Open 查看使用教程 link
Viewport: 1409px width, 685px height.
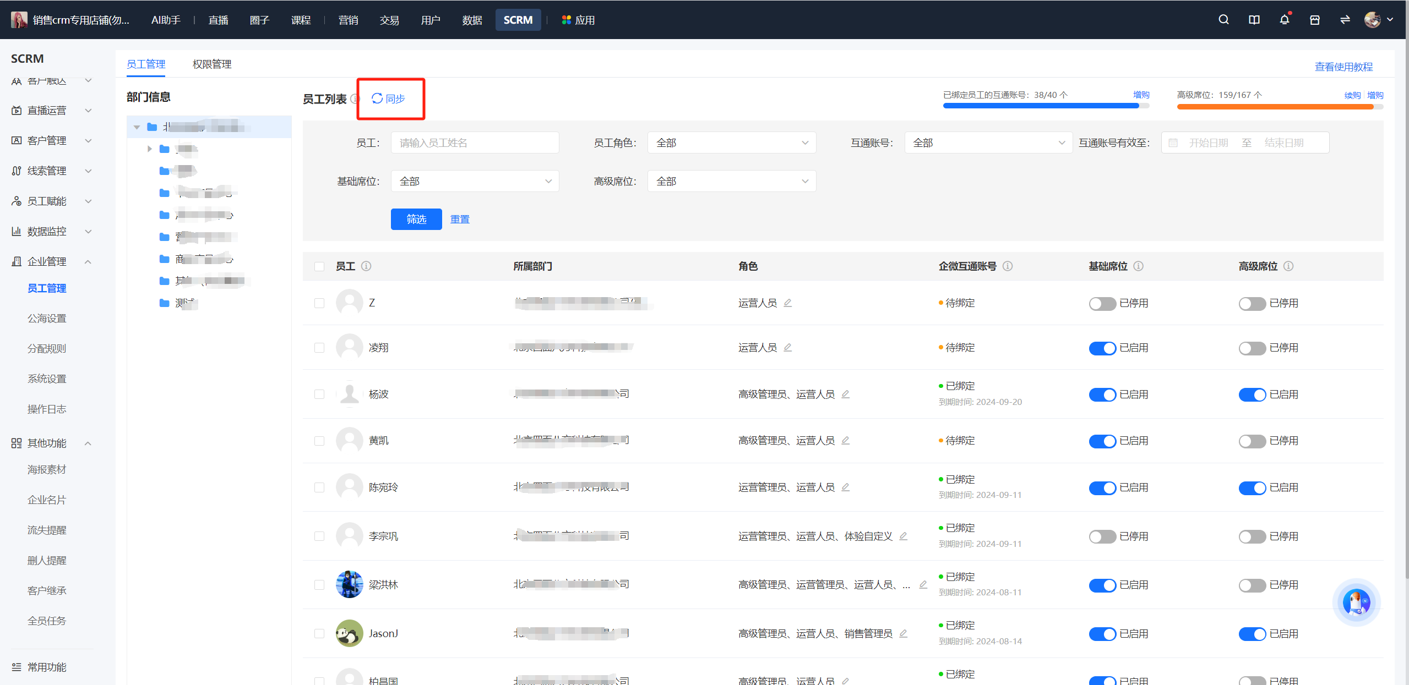pos(1343,67)
